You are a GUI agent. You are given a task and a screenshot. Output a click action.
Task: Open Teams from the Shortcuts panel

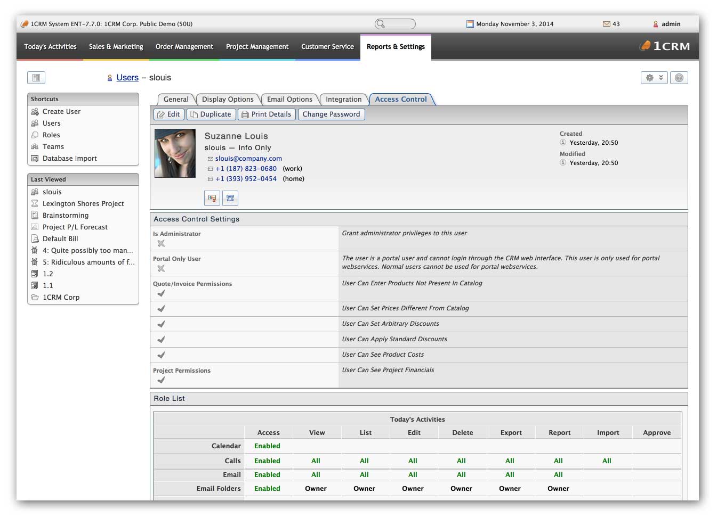pyautogui.click(x=52, y=146)
